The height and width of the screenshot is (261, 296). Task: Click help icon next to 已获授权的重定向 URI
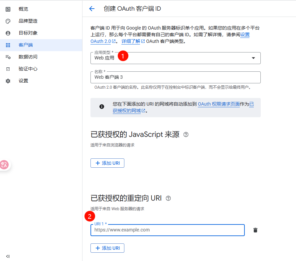[168, 198]
